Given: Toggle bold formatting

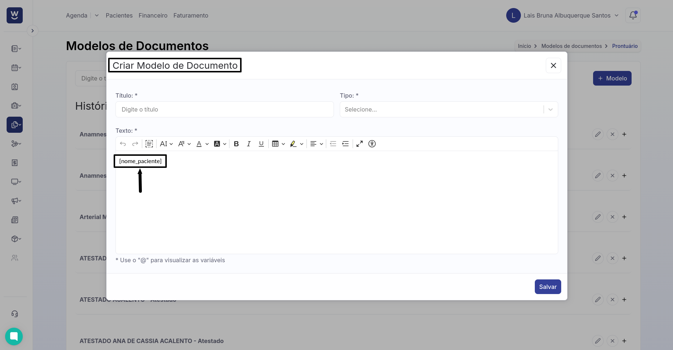Looking at the screenshot, I should pyautogui.click(x=236, y=144).
